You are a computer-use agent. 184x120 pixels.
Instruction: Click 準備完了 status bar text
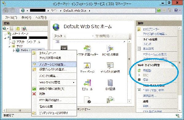coord(9,115)
